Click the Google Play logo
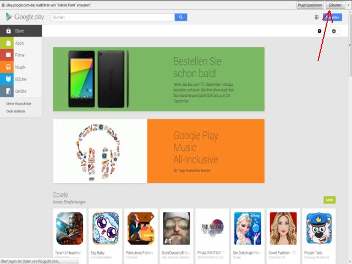352x264 pixels. tap(25, 17)
